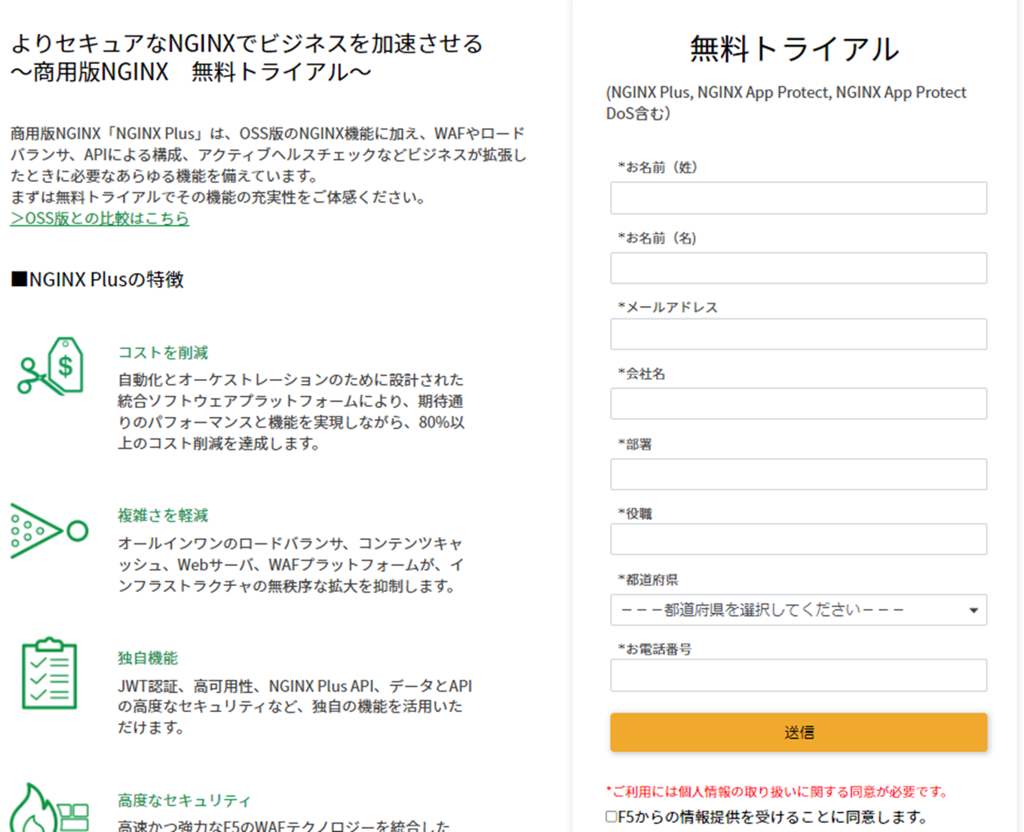This screenshot has width=1024, height=832.
Task: Click the 無料トライアル form title
Action: click(x=794, y=49)
